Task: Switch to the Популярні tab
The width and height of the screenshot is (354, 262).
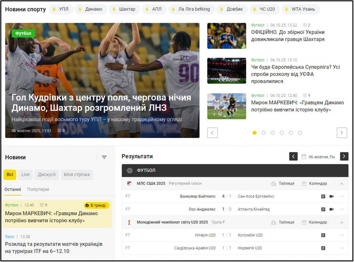Action: click(x=38, y=190)
